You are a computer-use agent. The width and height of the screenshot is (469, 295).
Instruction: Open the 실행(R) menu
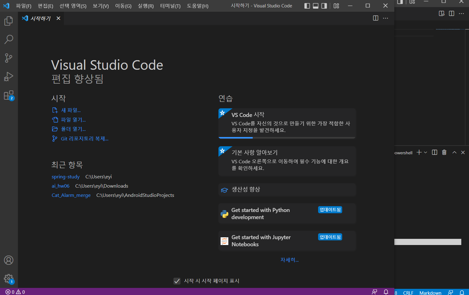click(x=146, y=6)
